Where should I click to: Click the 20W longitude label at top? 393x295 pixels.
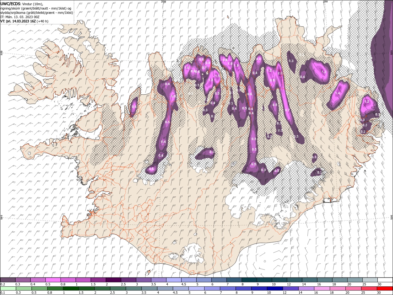click(x=163, y=1)
